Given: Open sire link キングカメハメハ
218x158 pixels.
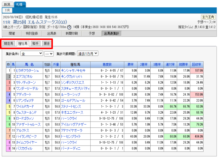Looking at the screenshot, I should (71, 76).
